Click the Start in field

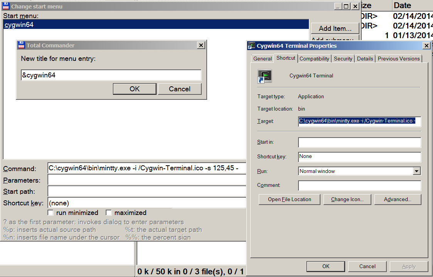(x=359, y=142)
